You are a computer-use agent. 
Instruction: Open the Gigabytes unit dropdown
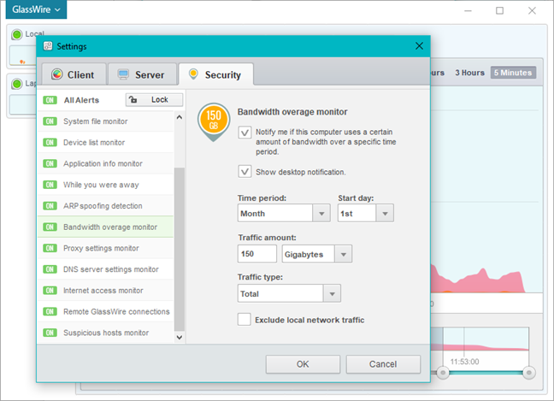click(317, 254)
